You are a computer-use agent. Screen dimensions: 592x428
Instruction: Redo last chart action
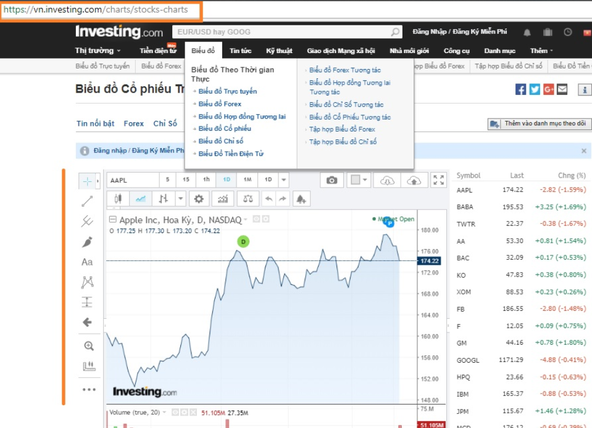(x=282, y=199)
